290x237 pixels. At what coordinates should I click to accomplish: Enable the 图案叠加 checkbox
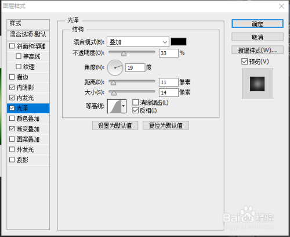point(12,139)
